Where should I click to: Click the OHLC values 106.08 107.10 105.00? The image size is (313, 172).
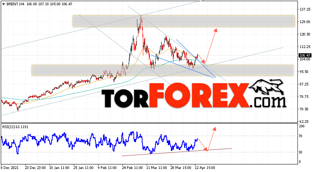(x=44, y=4)
